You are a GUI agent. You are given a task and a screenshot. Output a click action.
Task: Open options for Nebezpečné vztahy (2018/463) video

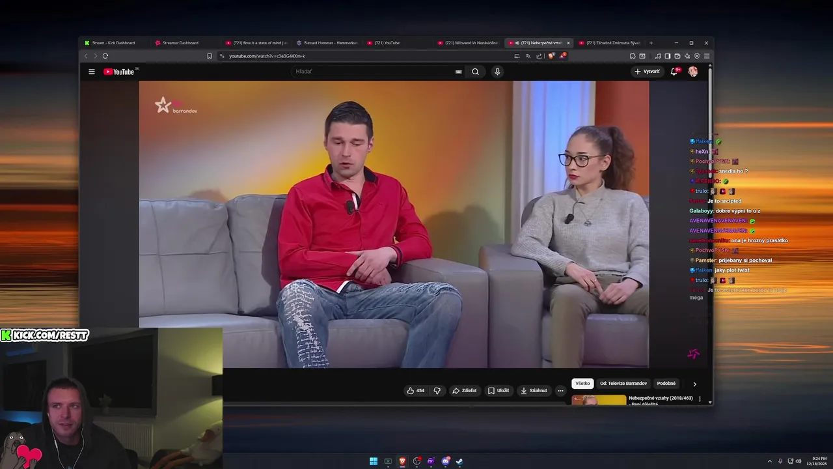[700, 399]
